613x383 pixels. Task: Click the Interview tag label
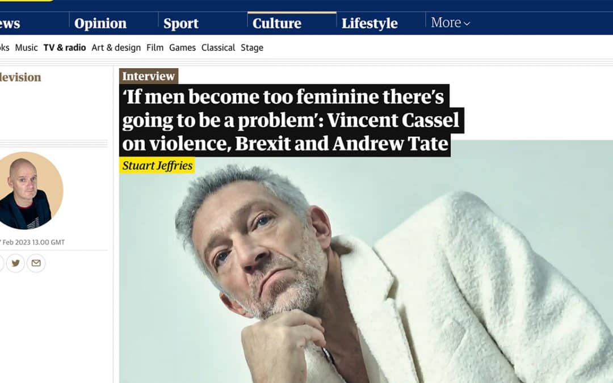click(149, 77)
